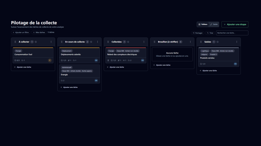The image size is (261, 146).
Task: Open the Saisies column options menu
Action: tap(237, 42)
